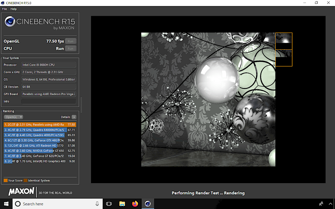Click the rendered scene preview image

tap(208, 99)
